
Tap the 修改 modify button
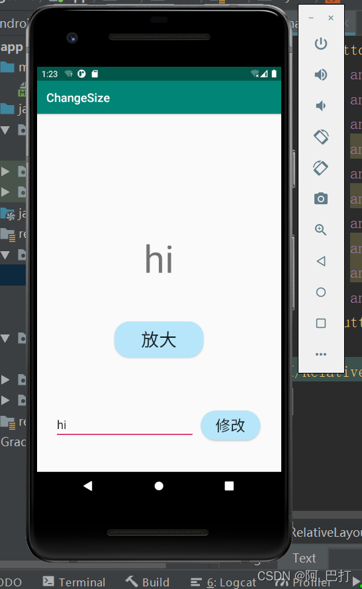[230, 425]
